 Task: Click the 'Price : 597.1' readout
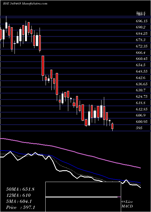coord(21,207)
